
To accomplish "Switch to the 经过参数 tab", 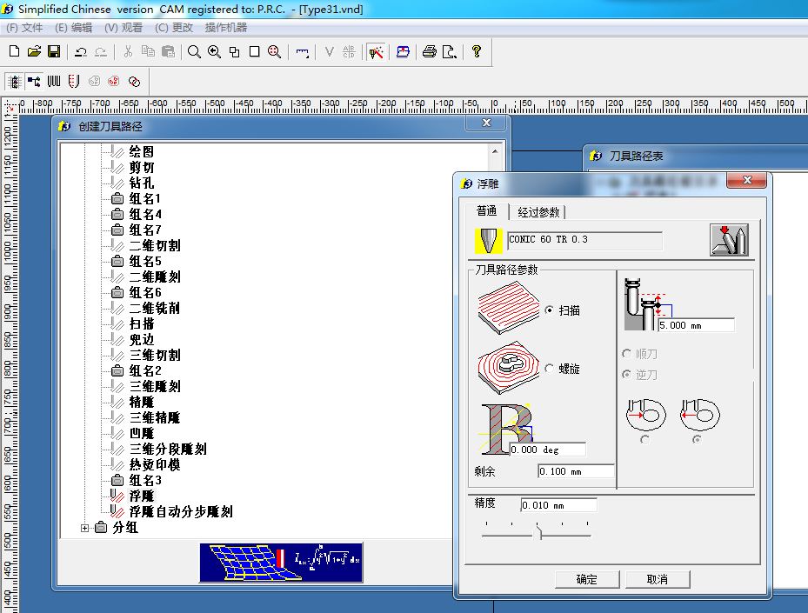I will [x=538, y=212].
